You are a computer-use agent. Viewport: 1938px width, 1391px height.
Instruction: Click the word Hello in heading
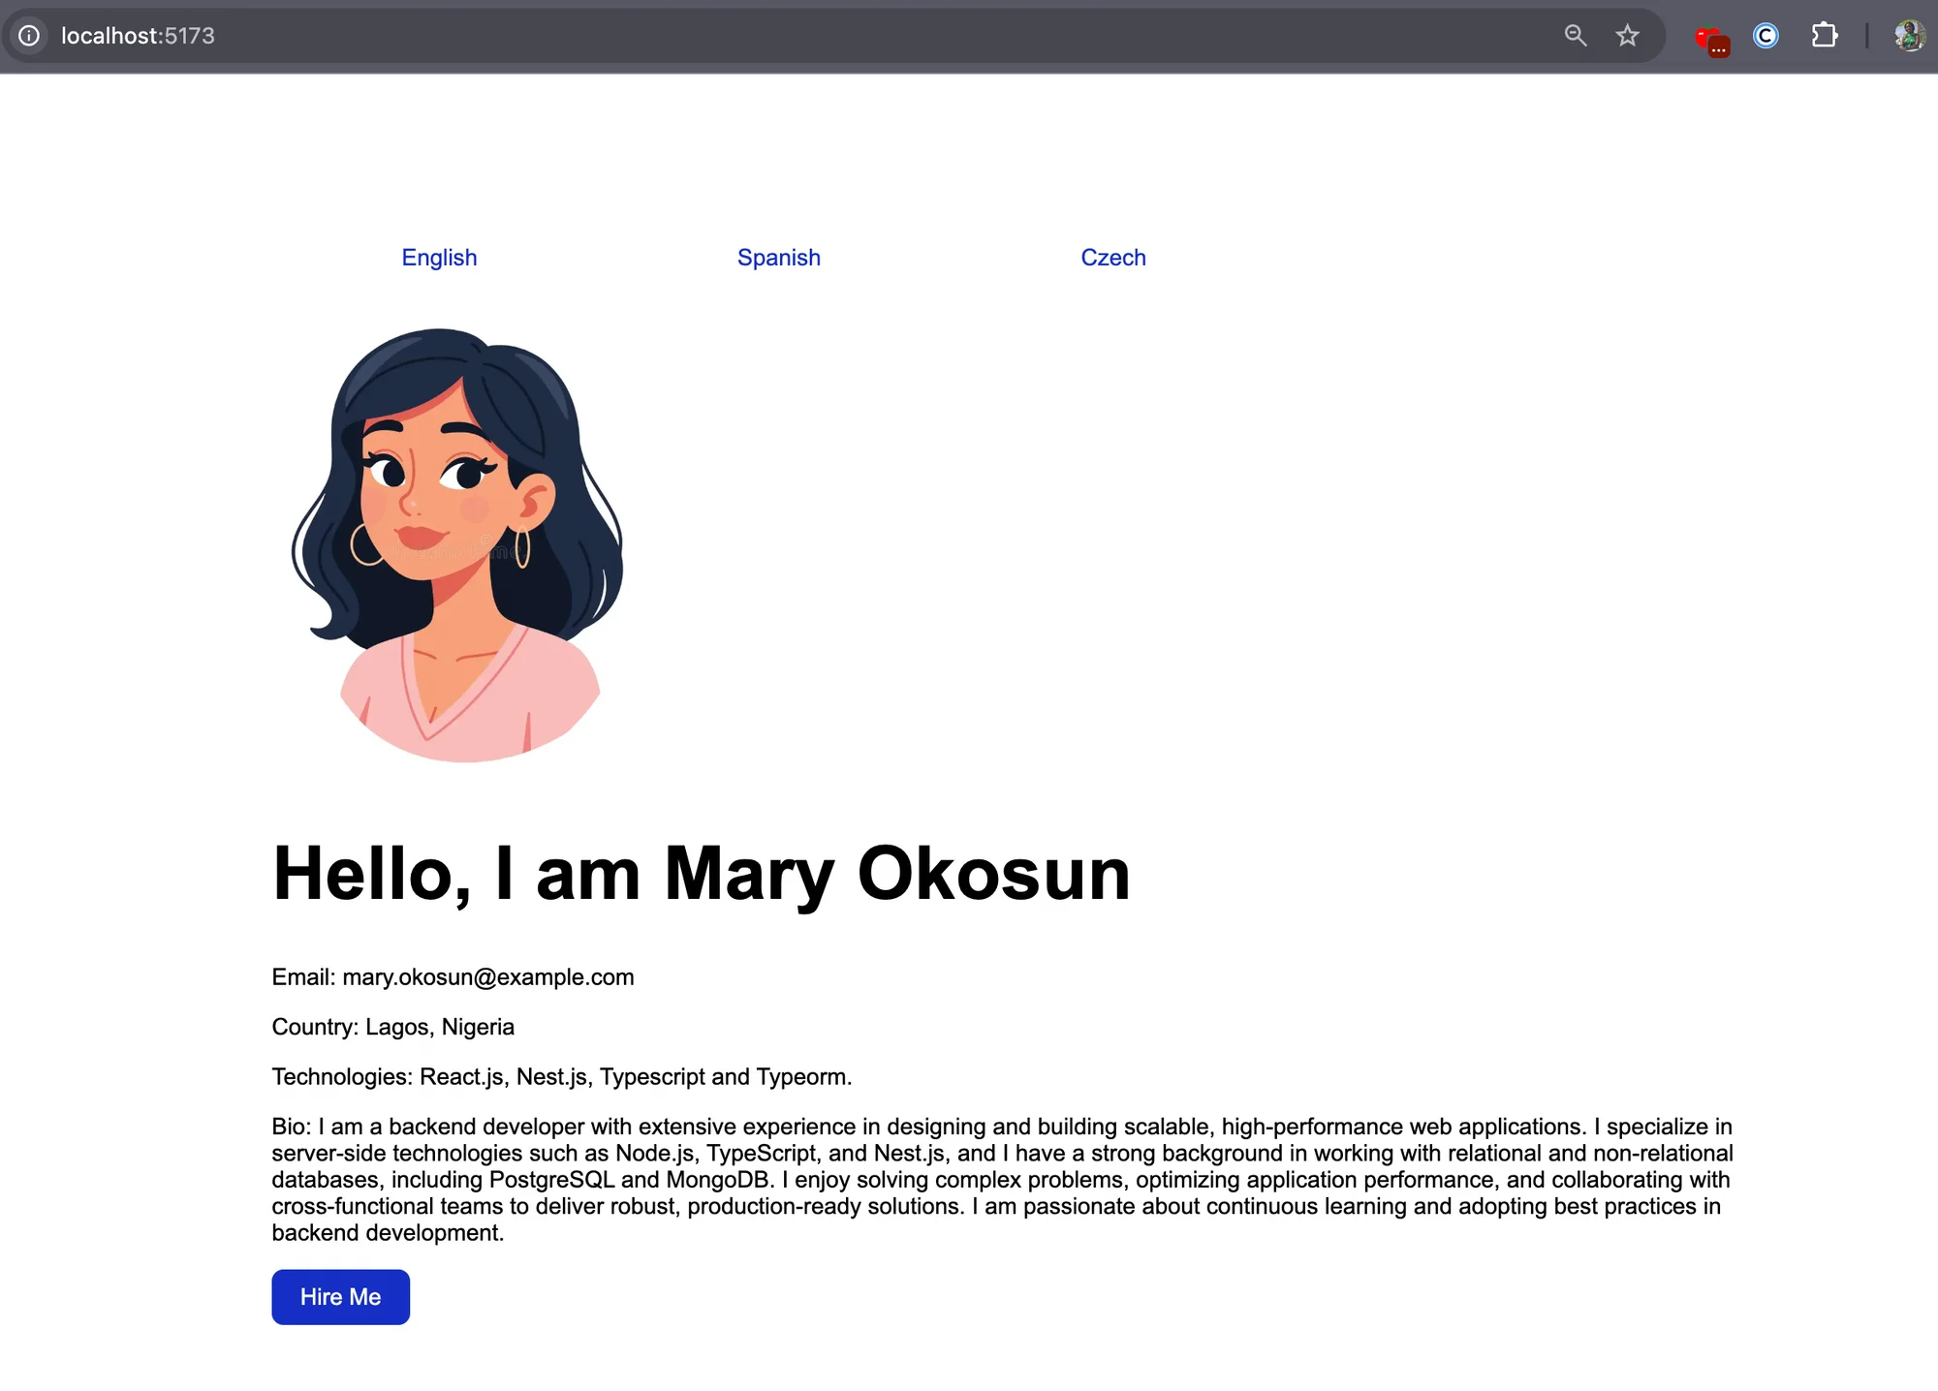363,874
